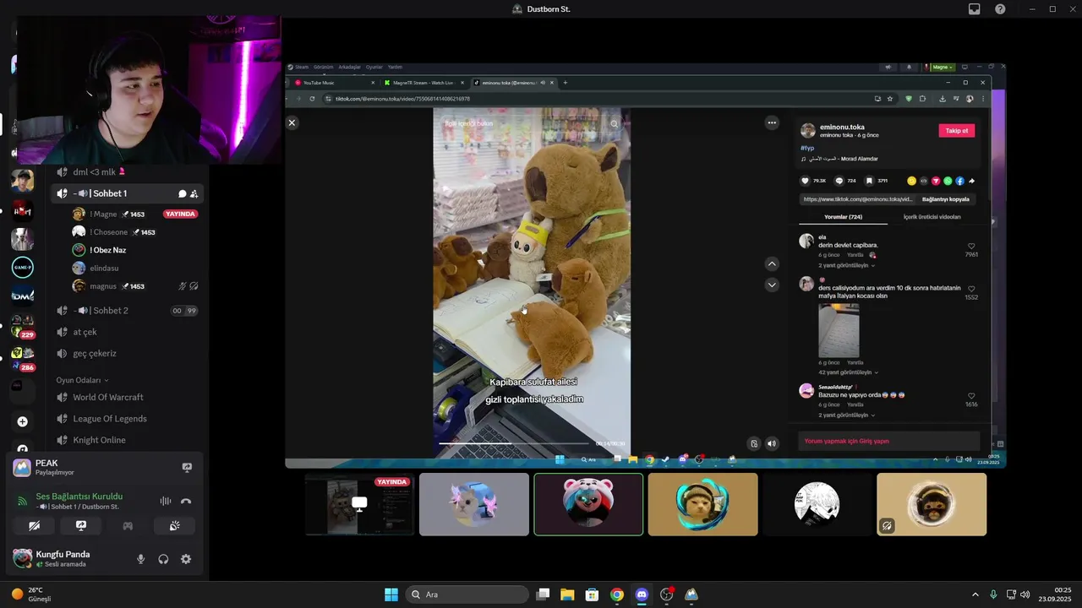Open soundboard in Discord voice panel
Viewport: 1082px width, 608px height.
(174, 525)
